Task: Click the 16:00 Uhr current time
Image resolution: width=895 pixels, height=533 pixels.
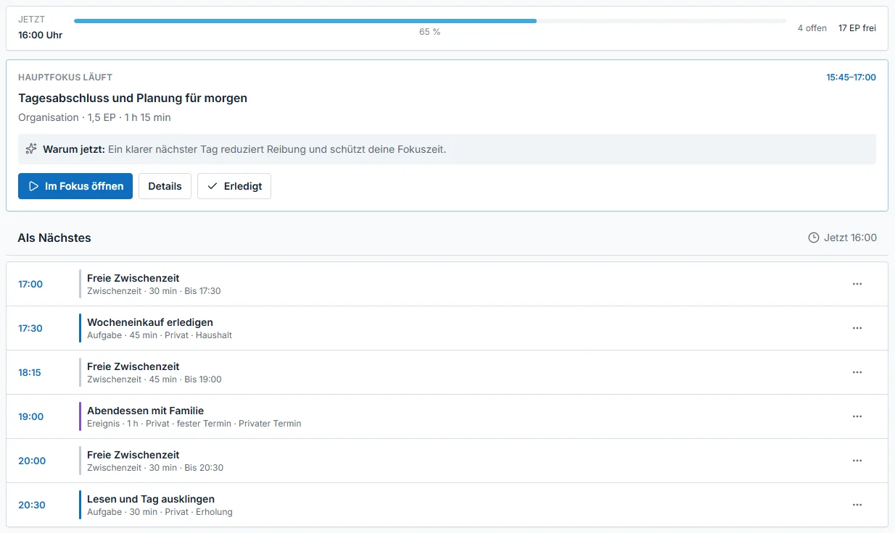Action: 40,35
